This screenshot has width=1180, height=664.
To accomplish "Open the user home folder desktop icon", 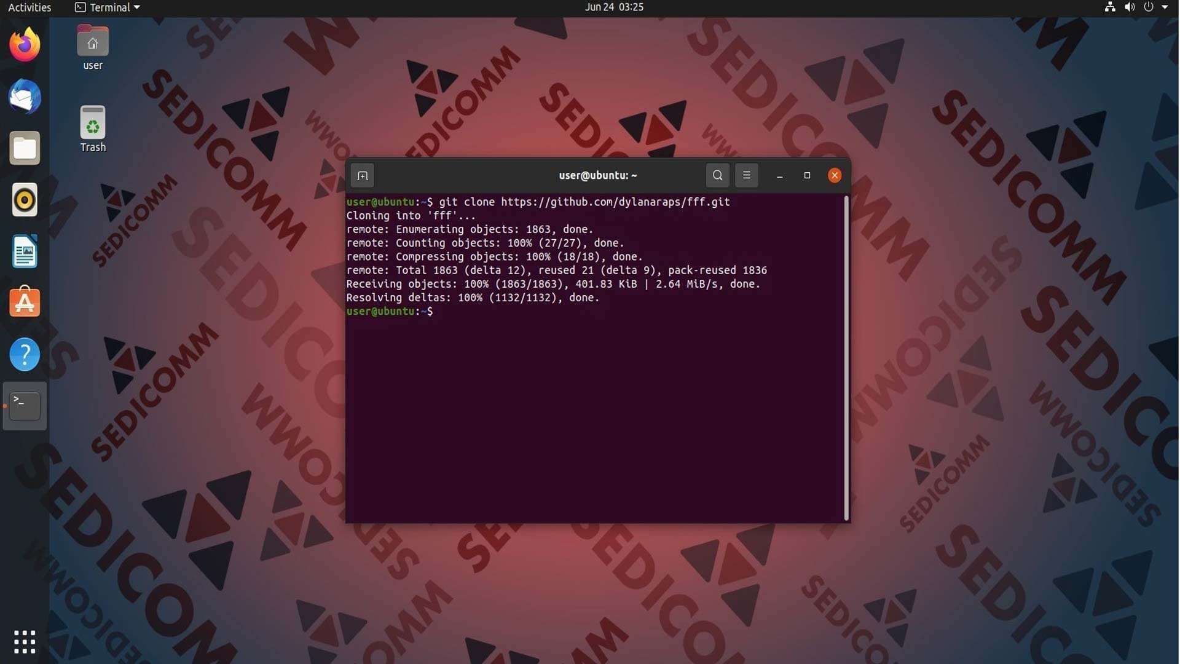I will 93,48.
